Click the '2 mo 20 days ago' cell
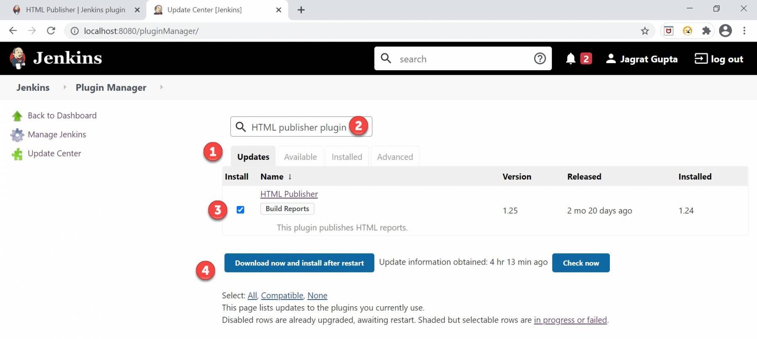The width and height of the screenshot is (757, 339). [x=599, y=210]
